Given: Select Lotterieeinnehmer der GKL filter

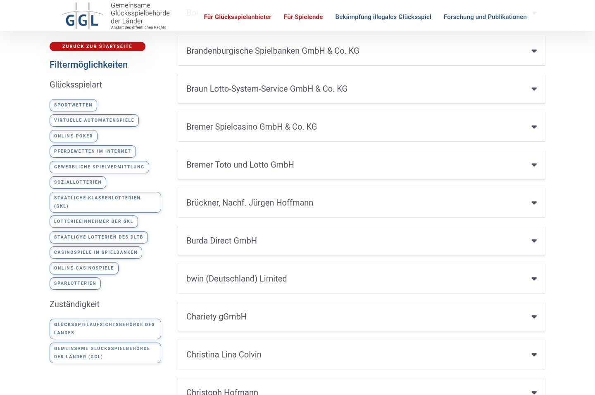Looking at the screenshot, I should [x=94, y=222].
